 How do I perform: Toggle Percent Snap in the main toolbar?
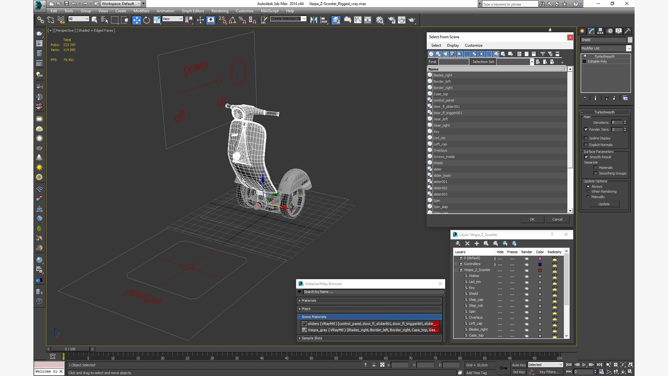[242, 20]
